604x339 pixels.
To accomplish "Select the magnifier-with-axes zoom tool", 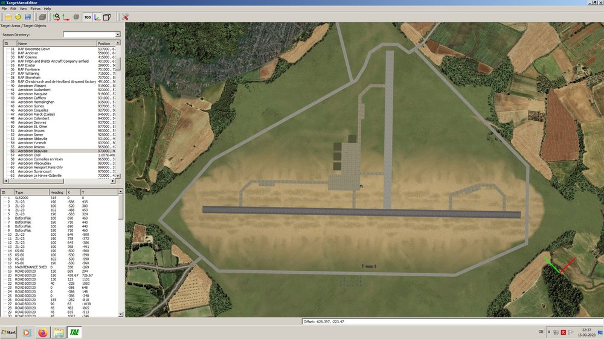I will pyautogui.click(x=56, y=17).
